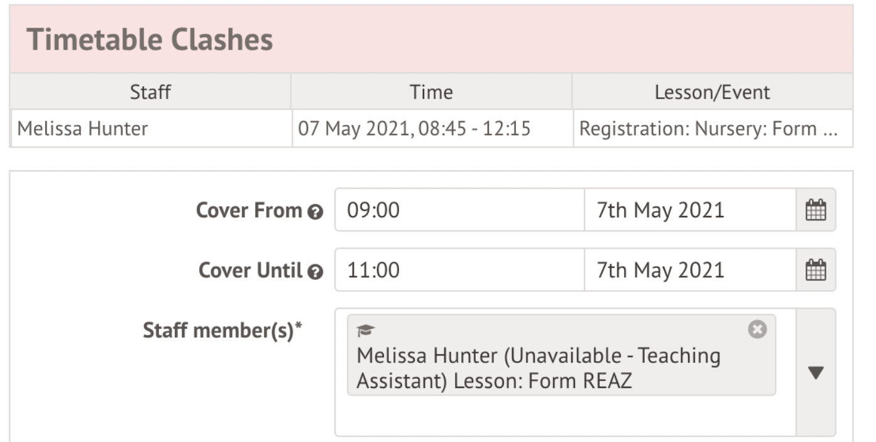Click the Cover Until help question icon
This screenshot has height=442, width=876.
pyautogui.click(x=316, y=272)
